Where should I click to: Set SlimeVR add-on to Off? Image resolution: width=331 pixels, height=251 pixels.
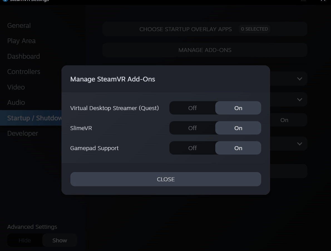[192, 128]
